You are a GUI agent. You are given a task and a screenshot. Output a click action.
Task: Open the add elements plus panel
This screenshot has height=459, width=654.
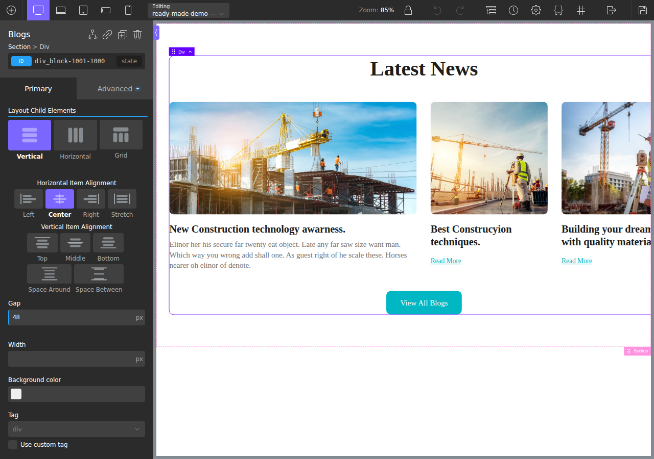[11, 10]
